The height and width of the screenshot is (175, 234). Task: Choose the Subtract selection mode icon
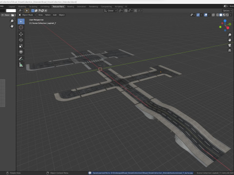click(x=39, y=11)
